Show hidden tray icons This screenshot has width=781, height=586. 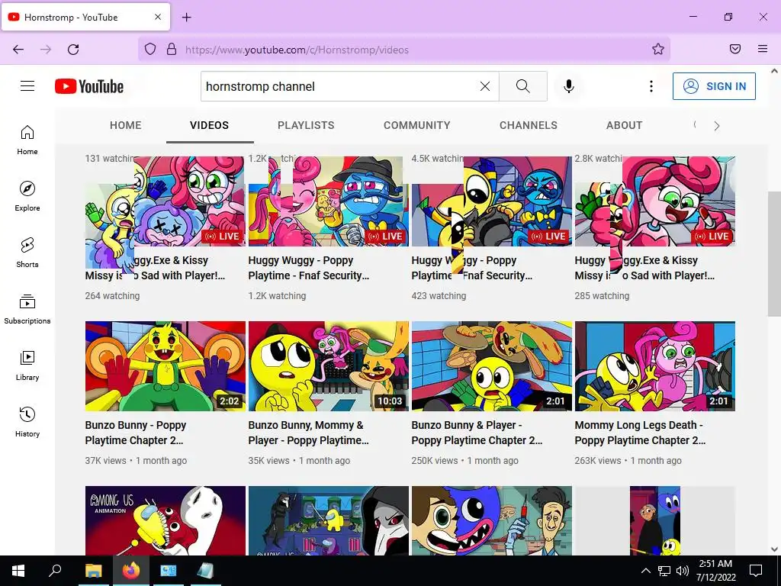click(x=645, y=571)
